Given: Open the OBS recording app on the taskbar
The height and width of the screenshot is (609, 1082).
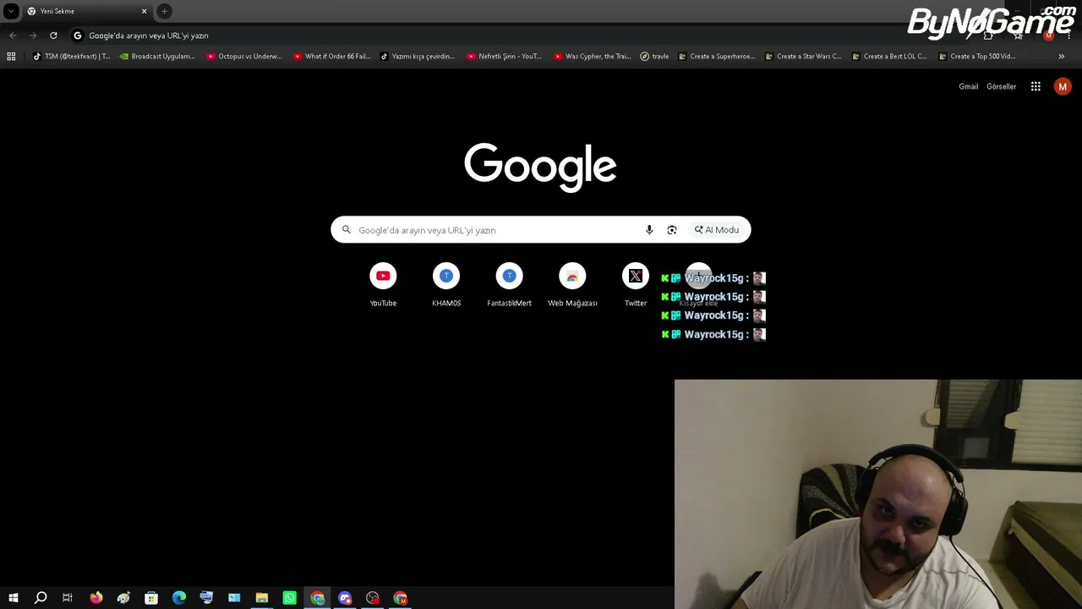Looking at the screenshot, I should [373, 598].
